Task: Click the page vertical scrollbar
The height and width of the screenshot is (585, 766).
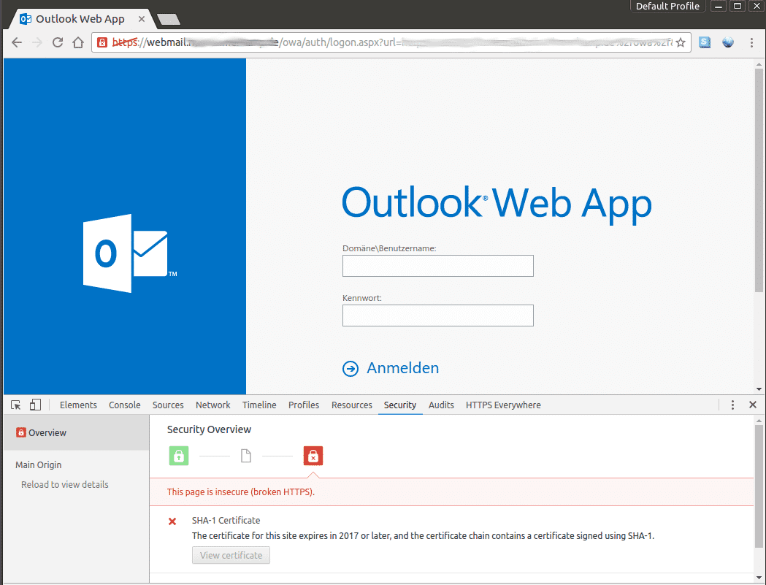Action: [x=759, y=181]
